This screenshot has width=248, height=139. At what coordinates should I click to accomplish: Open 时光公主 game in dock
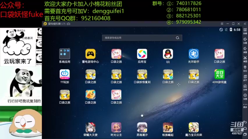click(116, 127)
